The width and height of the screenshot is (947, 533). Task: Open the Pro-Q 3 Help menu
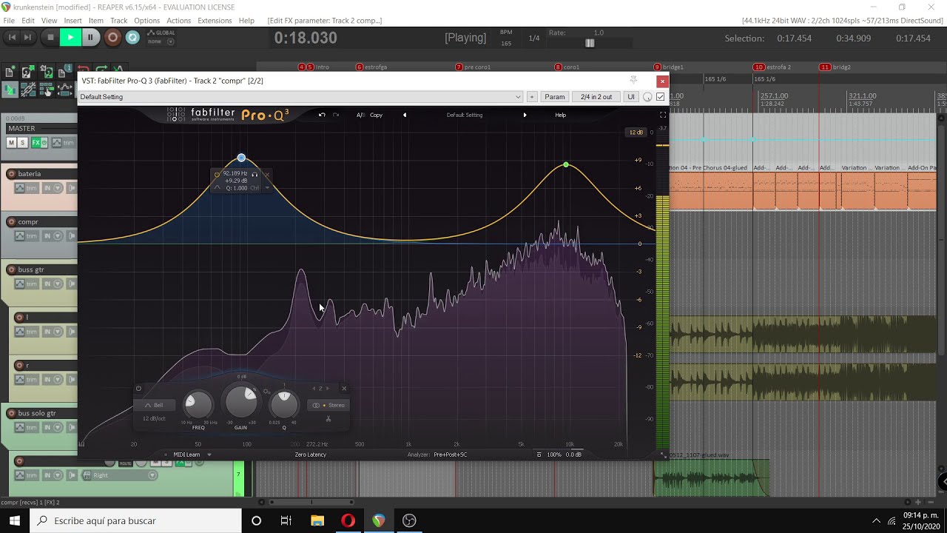coord(560,115)
